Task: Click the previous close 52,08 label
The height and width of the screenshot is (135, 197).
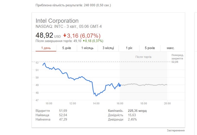Action: 175,62
